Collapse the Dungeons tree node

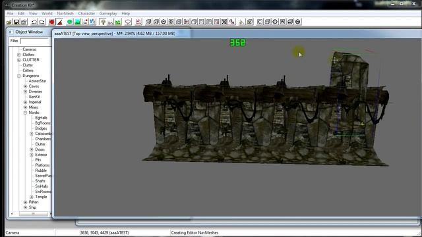(19, 76)
